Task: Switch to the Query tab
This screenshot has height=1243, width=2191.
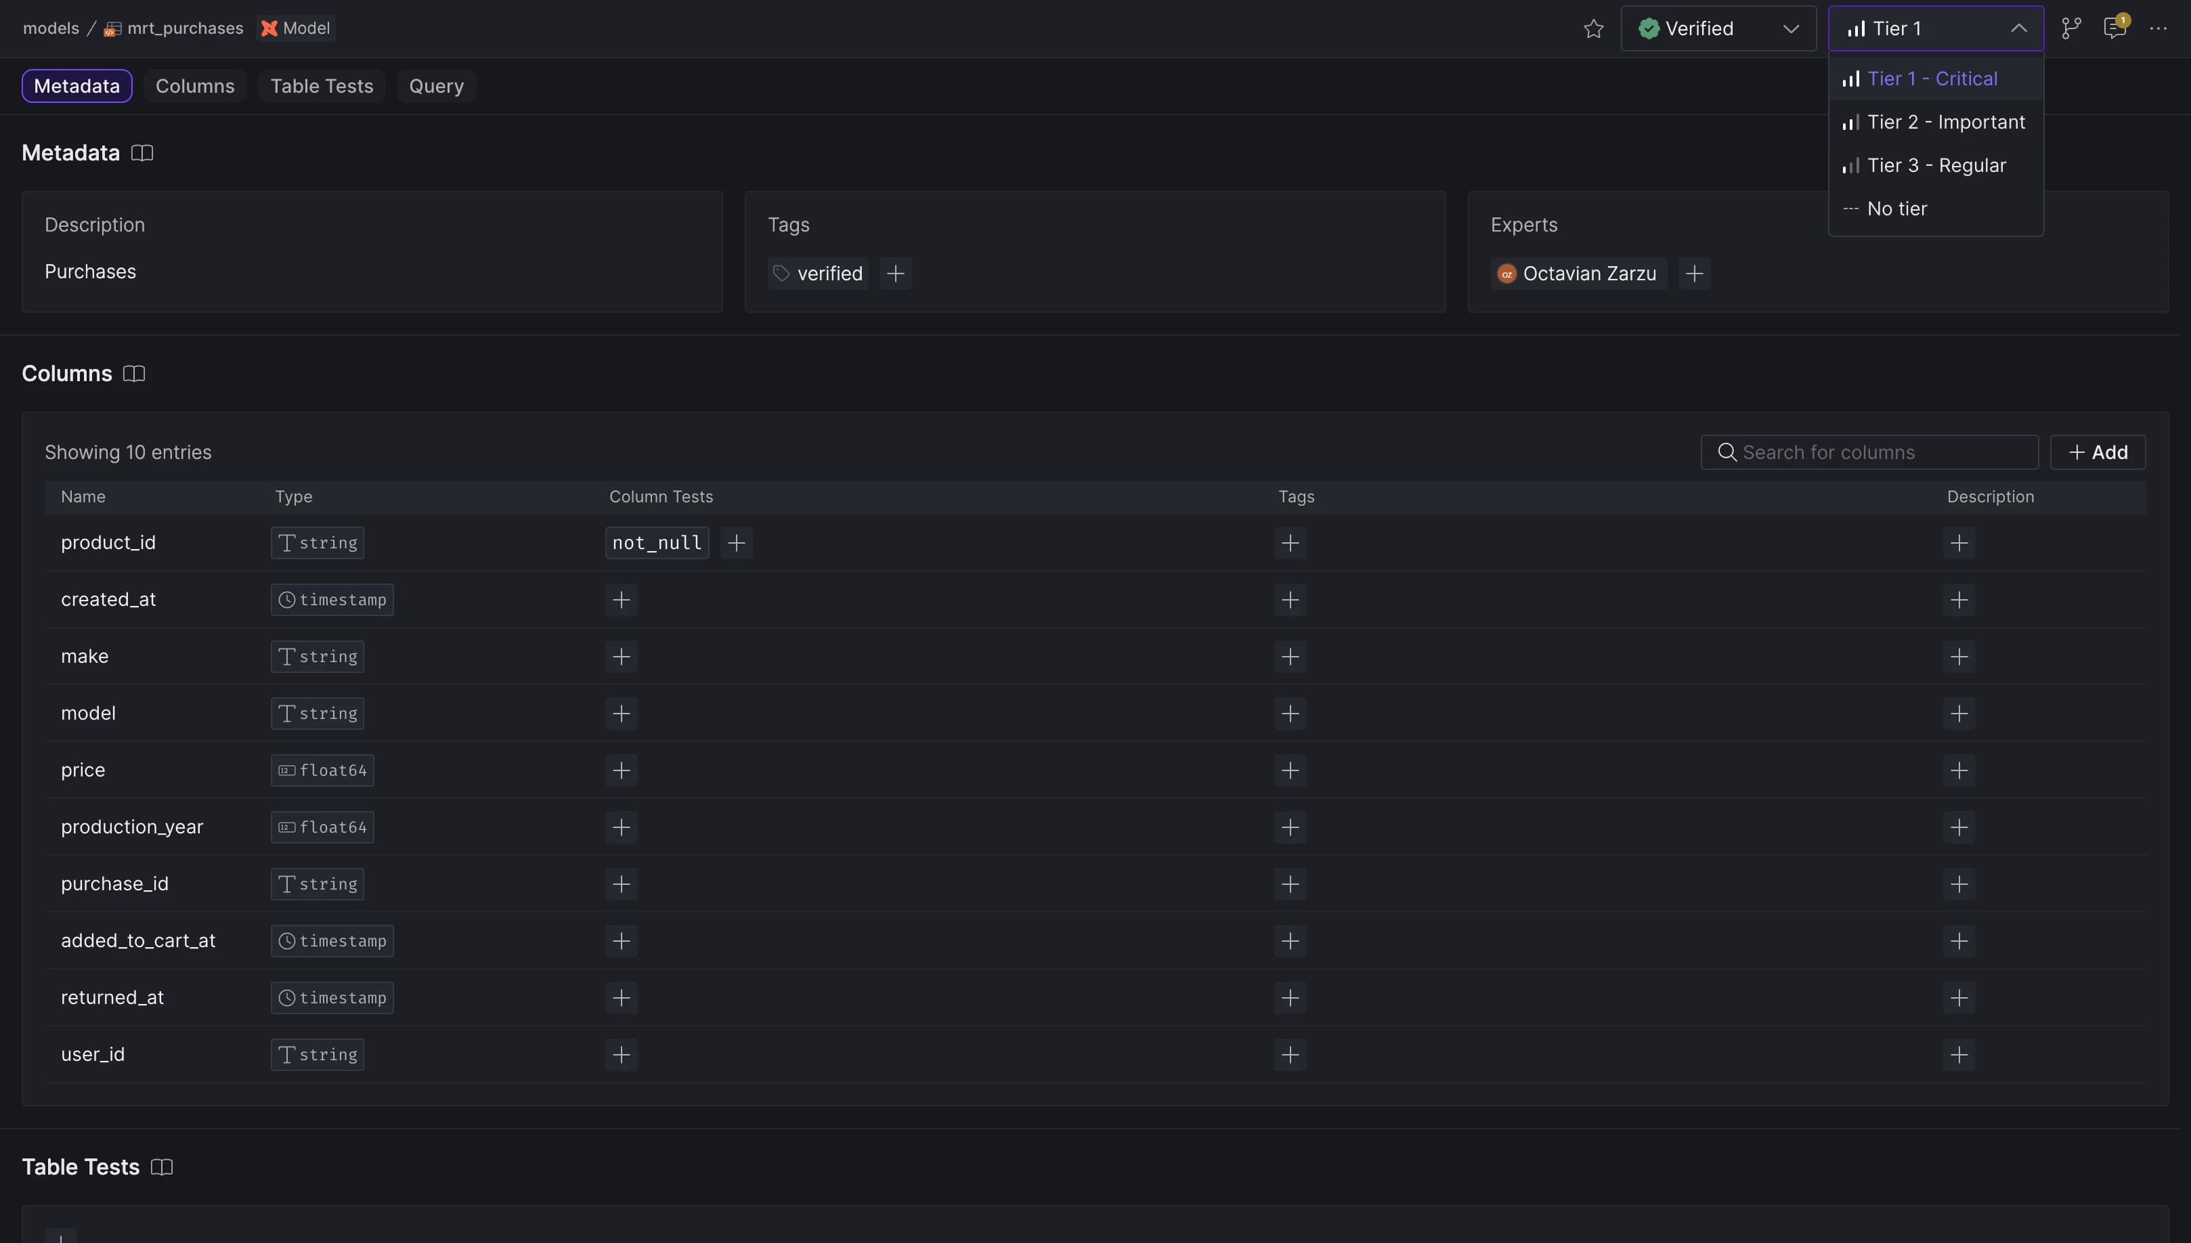Action: coord(437,86)
